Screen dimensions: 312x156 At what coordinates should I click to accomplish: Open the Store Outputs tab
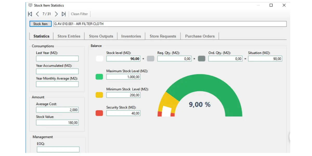101,36
